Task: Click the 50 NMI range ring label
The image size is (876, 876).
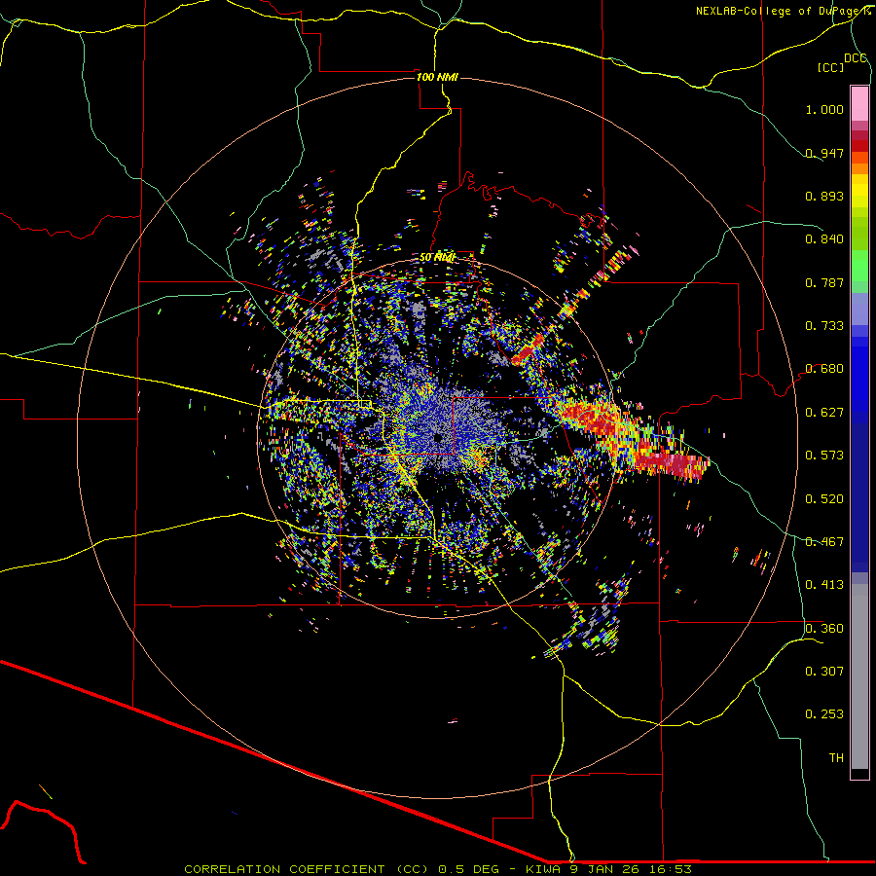Action: (437, 257)
